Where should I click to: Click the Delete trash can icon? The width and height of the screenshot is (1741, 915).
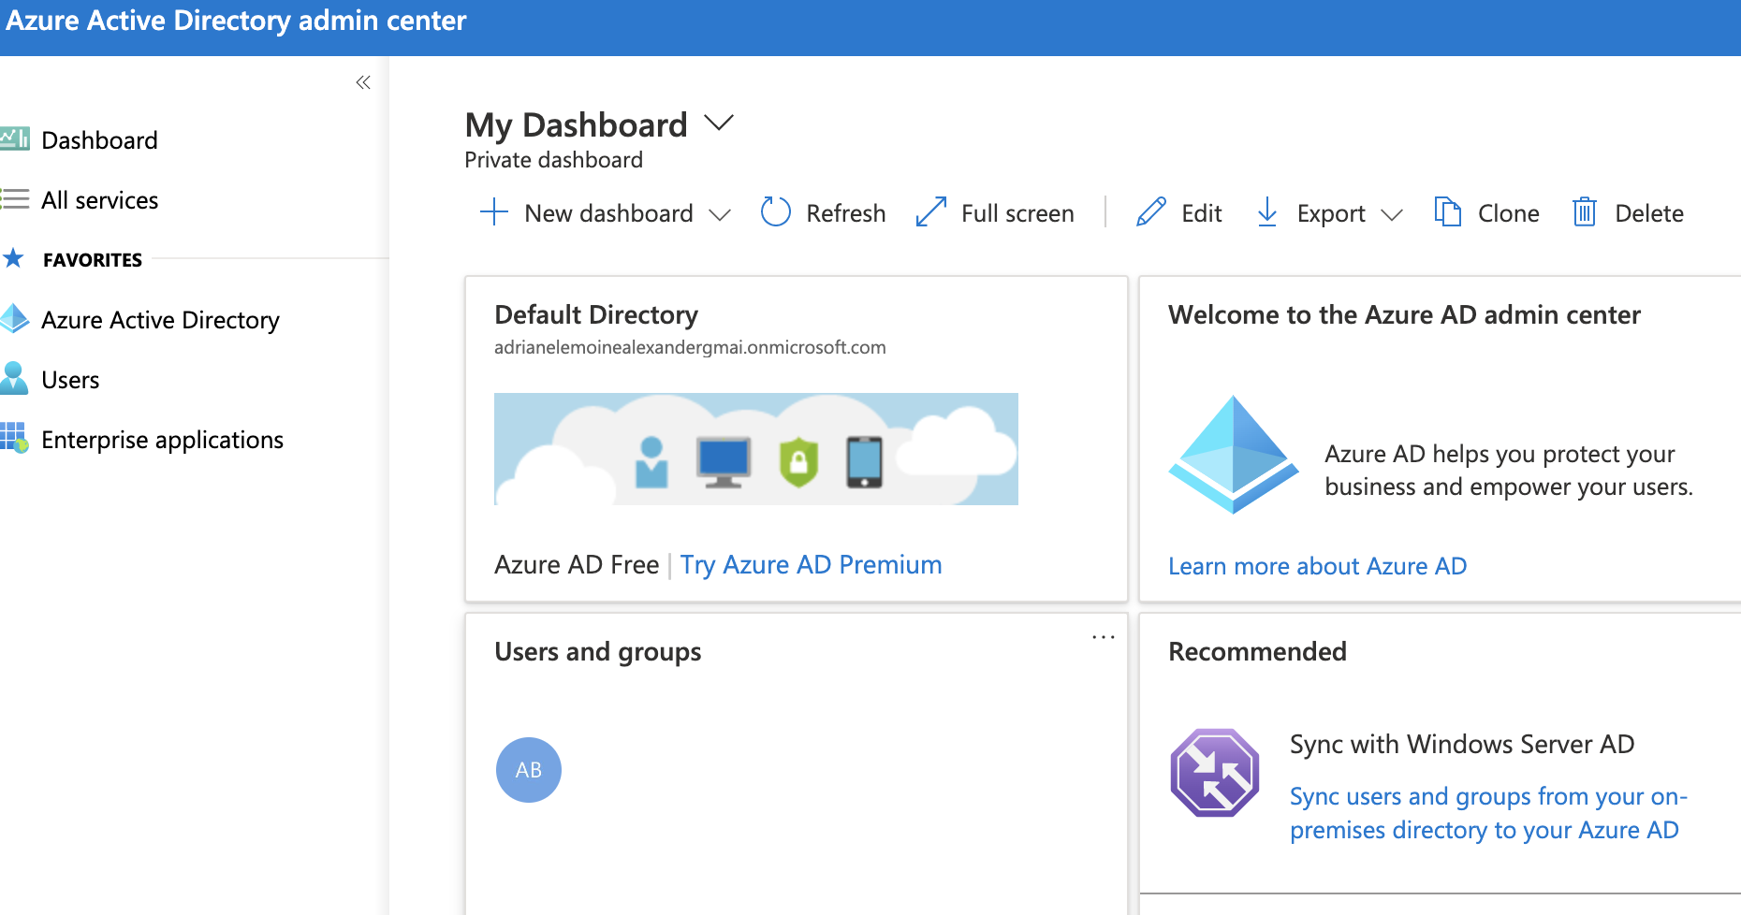[x=1584, y=212]
